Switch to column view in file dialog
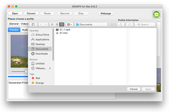This screenshot has height=112, width=169. [62, 24]
